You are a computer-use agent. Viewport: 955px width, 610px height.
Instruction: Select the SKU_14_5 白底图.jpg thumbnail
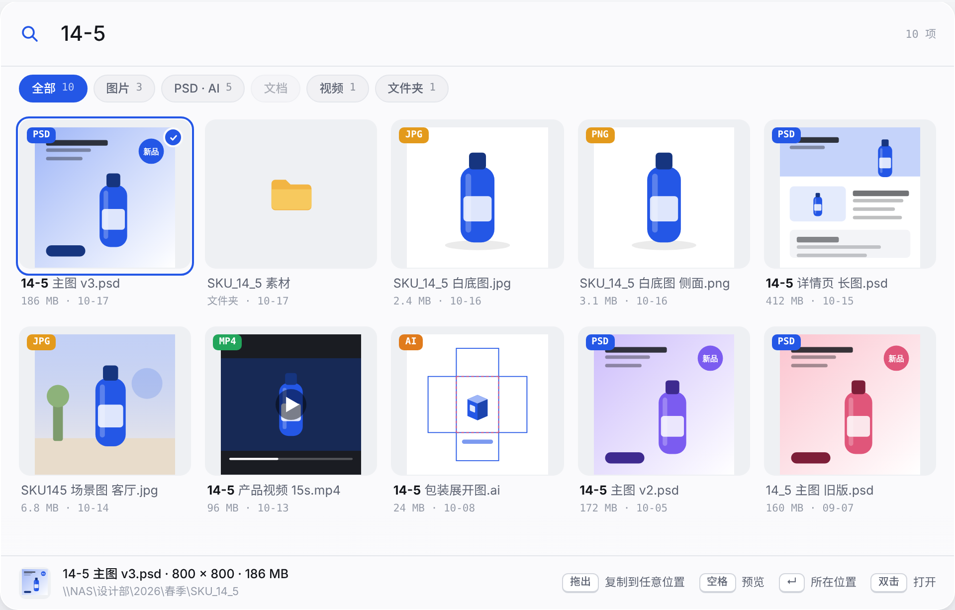point(477,194)
